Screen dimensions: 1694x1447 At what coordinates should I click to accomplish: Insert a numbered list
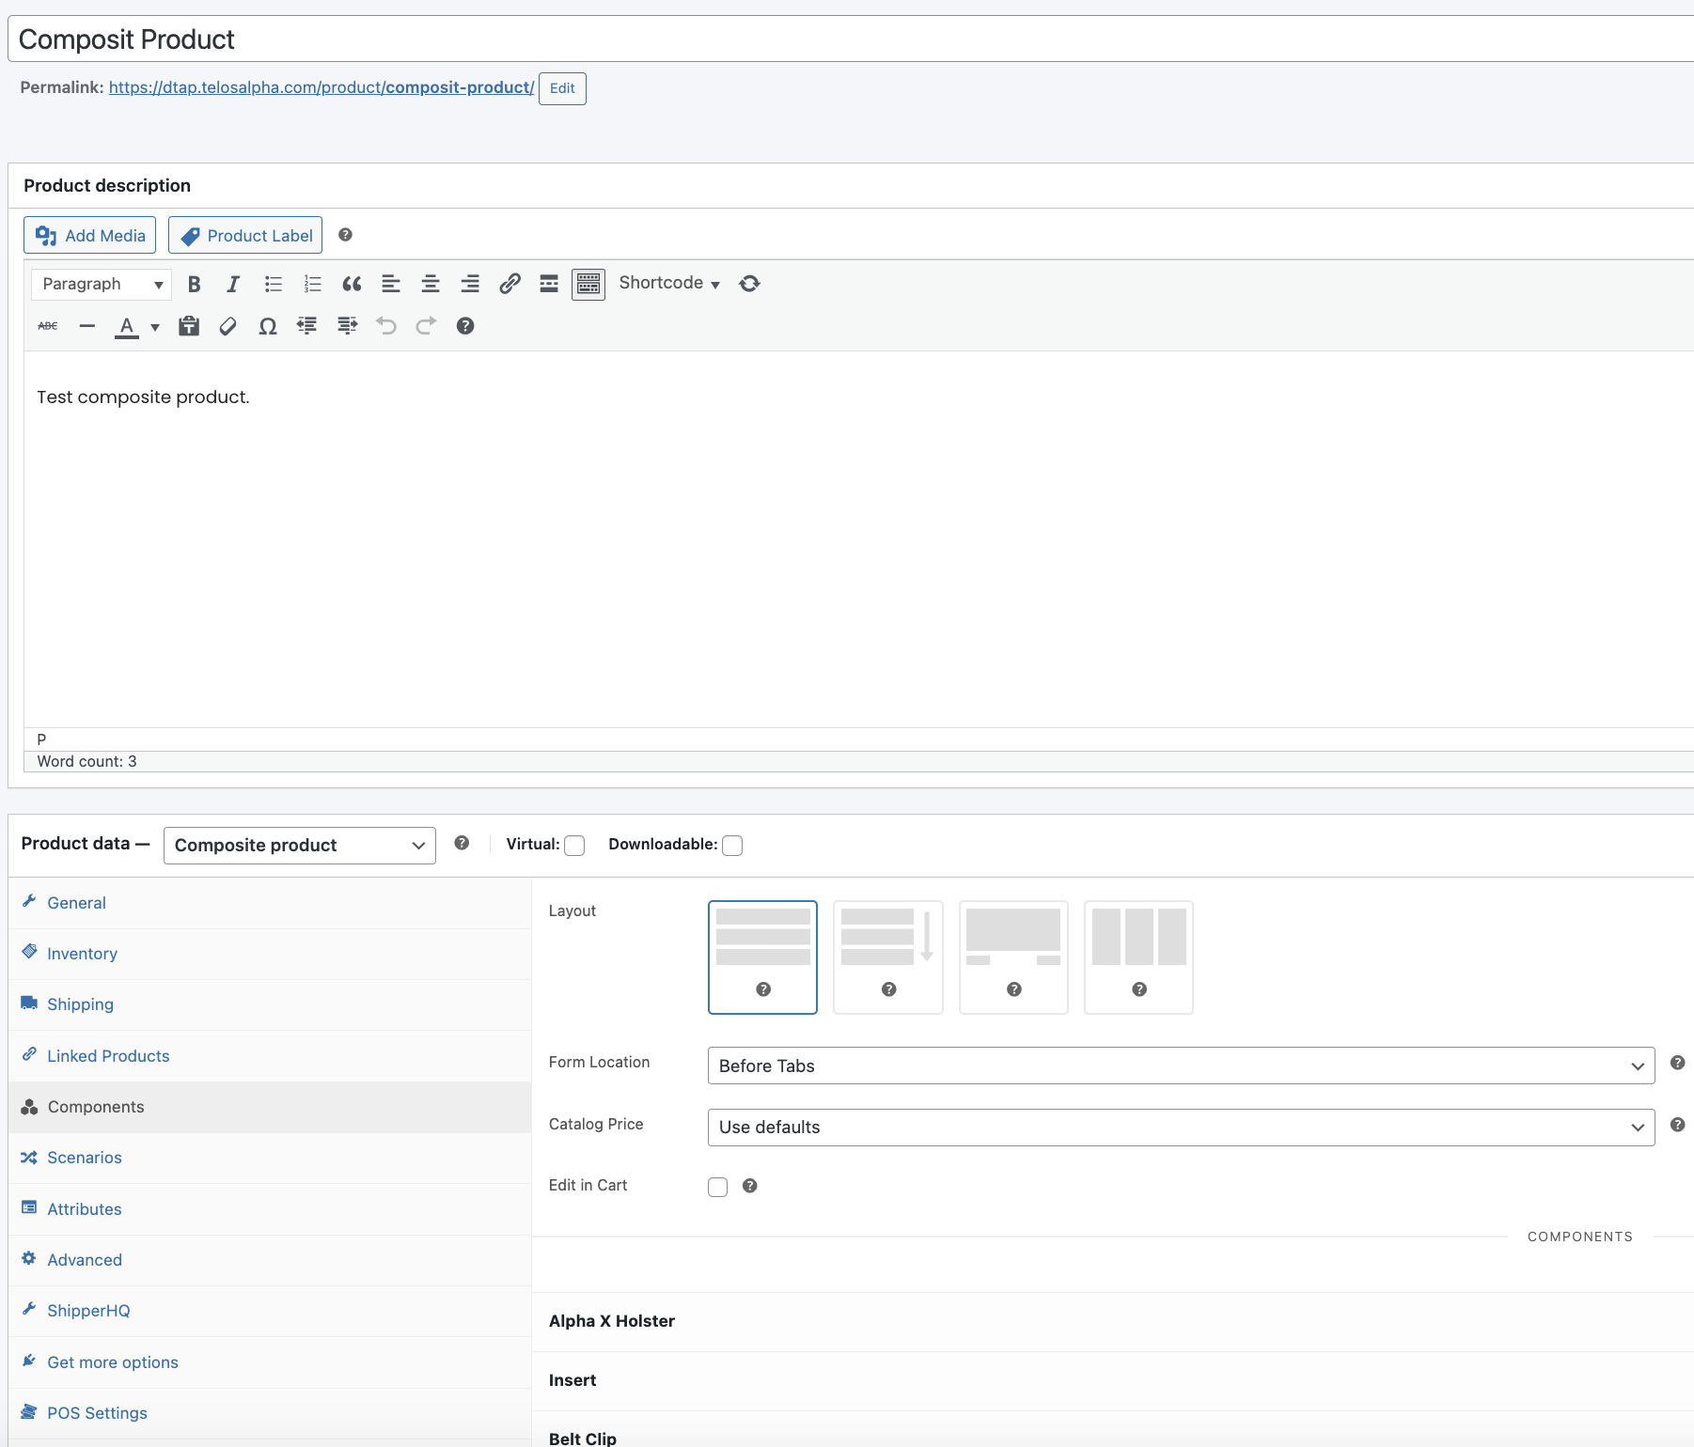coord(313,284)
